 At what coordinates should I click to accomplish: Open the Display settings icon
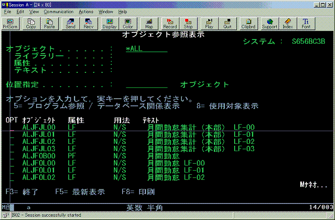click(110, 24)
